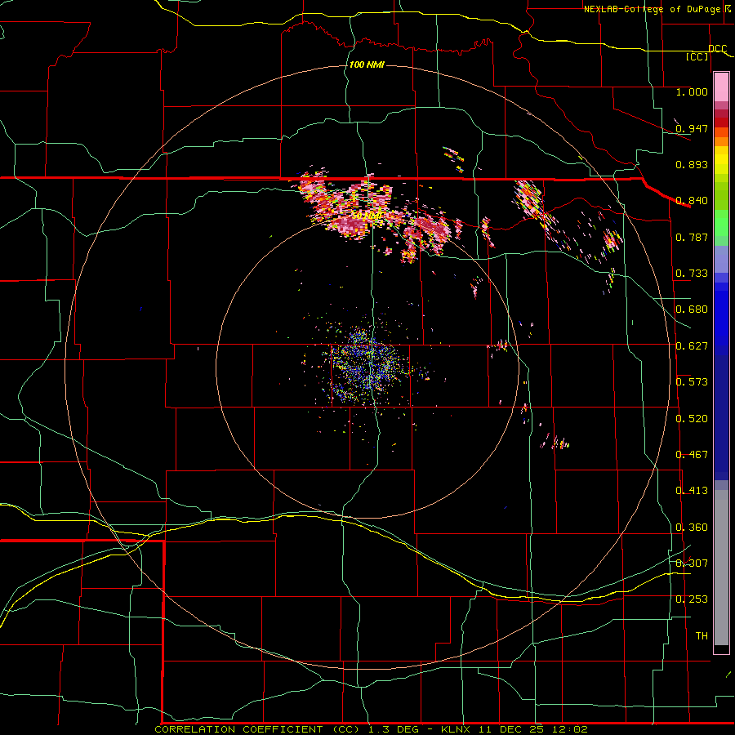Select the dark navy color bar segment
This screenshot has height=735, width=735.
click(x=721, y=417)
